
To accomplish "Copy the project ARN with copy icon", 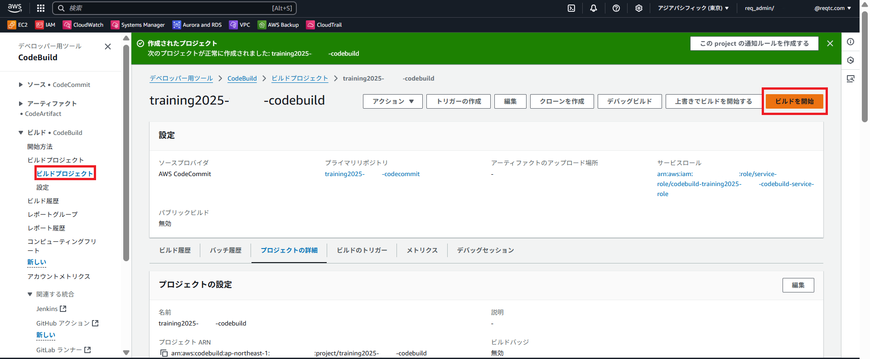I will tap(164, 353).
